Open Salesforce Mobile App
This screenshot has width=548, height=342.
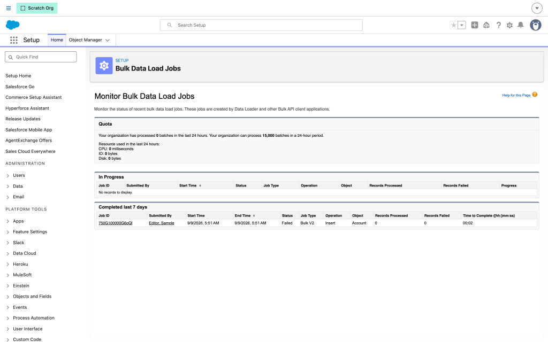29,130
